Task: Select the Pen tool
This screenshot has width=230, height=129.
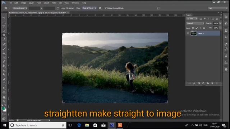Action: (4, 79)
